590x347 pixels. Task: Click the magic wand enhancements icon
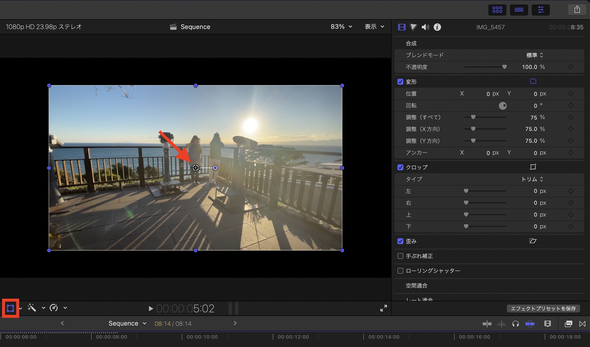point(32,308)
